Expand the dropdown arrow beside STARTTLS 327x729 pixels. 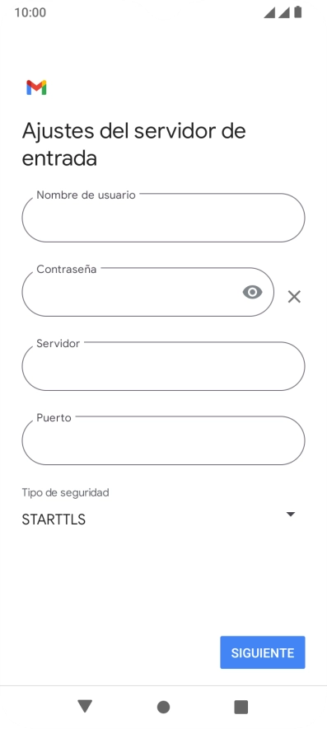[291, 515]
